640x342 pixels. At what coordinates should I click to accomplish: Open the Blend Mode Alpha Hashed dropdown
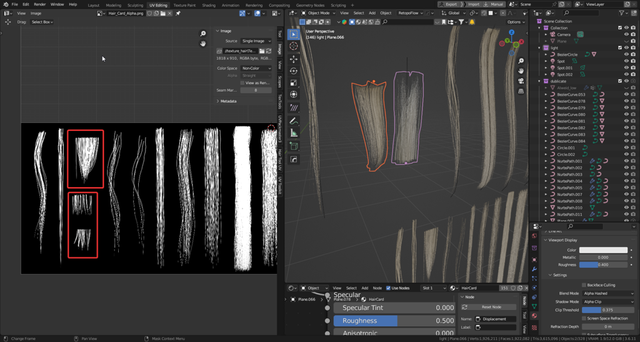point(607,293)
